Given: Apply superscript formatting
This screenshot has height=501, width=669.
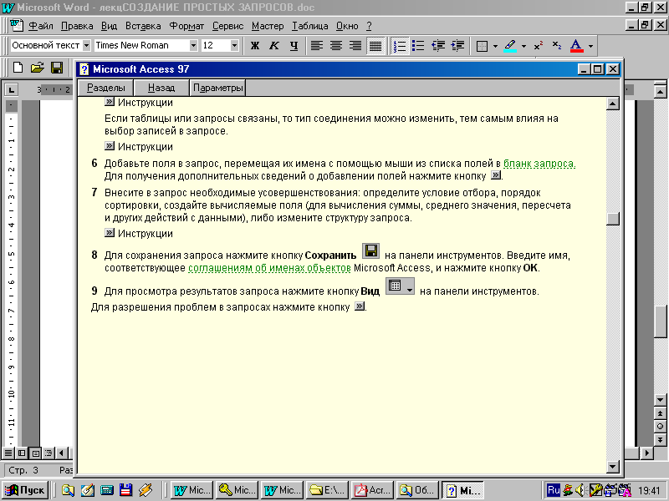Looking at the screenshot, I should coord(539,46).
